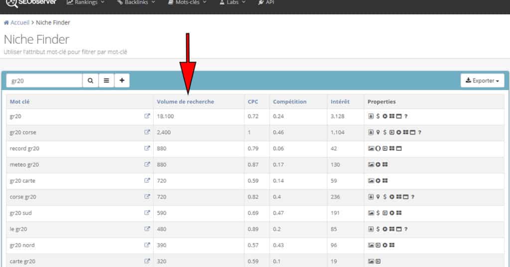Open external link icon for record gr20
The height and width of the screenshot is (267, 510).
147,148
